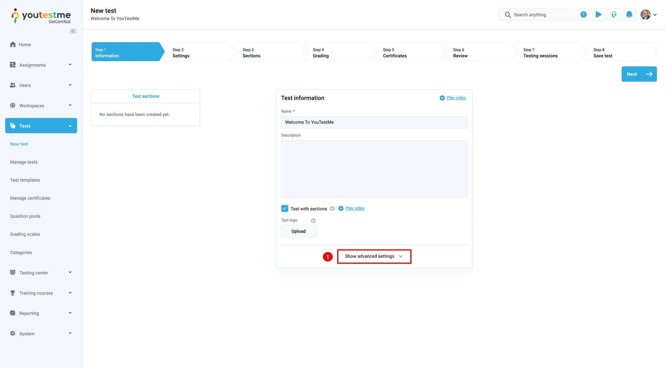Click the user profile avatar
Viewport: 666px width, 368px height.
point(645,15)
